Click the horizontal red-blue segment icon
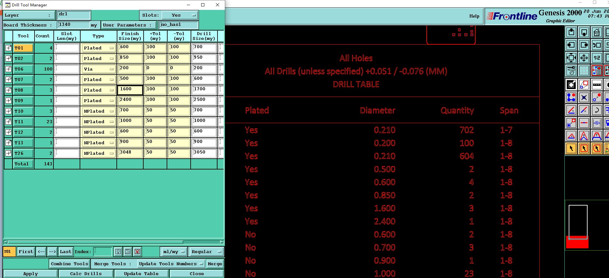Viewport: 609px width, 278px height. (x=584, y=123)
